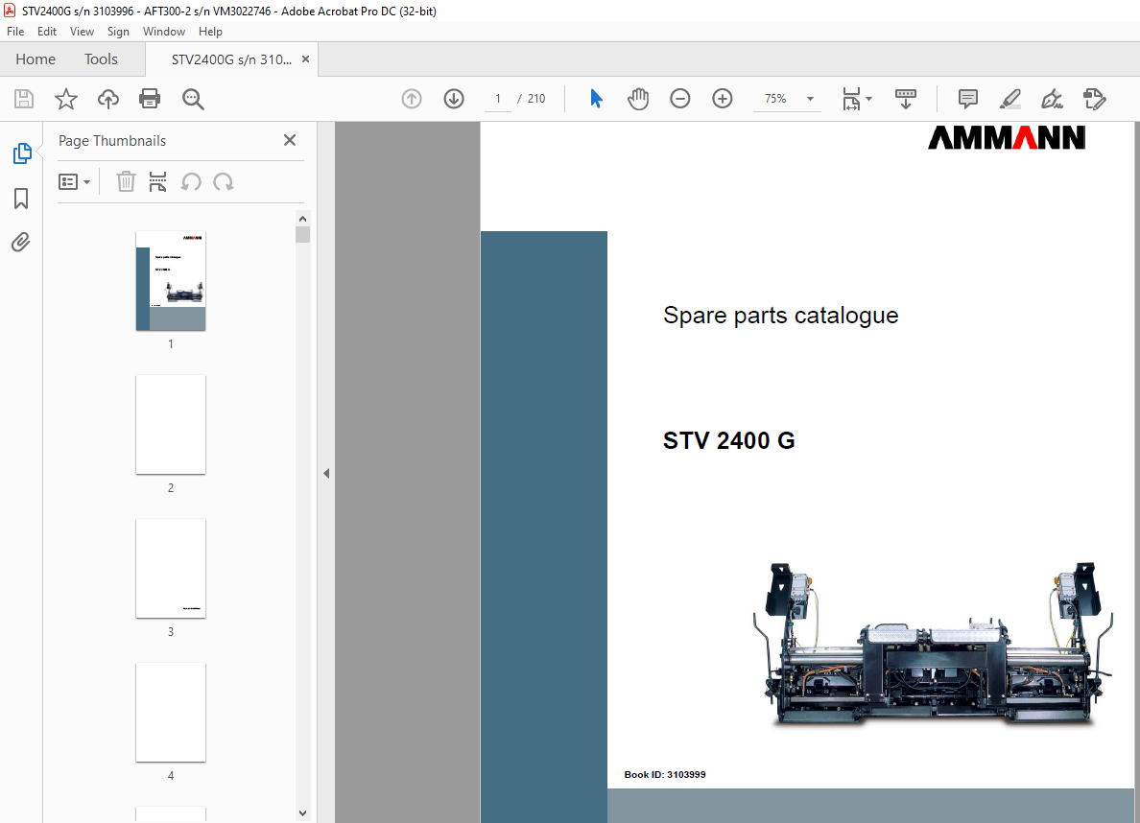Upload the file to Document Cloud
The width and height of the screenshot is (1140, 823).
pyautogui.click(x=108, y=99)
